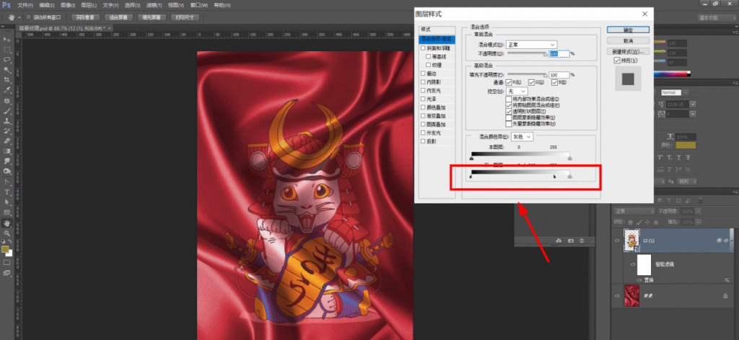Select the Dodge tool
The height and width of the screenshot is (340, 739).
[7, 171]
